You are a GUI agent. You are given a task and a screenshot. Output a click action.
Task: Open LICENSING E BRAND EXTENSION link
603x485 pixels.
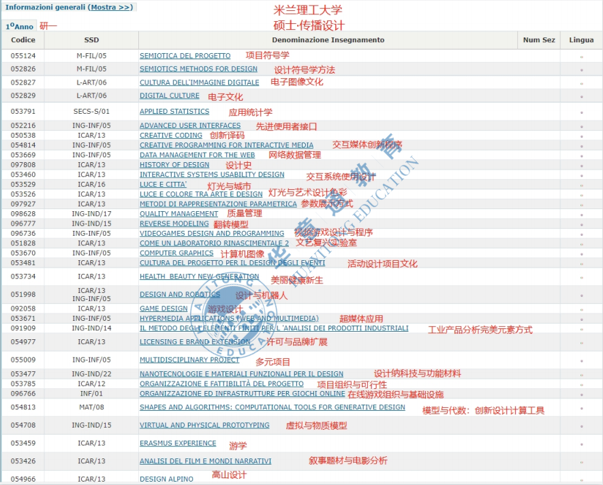(x=195, y=342)
